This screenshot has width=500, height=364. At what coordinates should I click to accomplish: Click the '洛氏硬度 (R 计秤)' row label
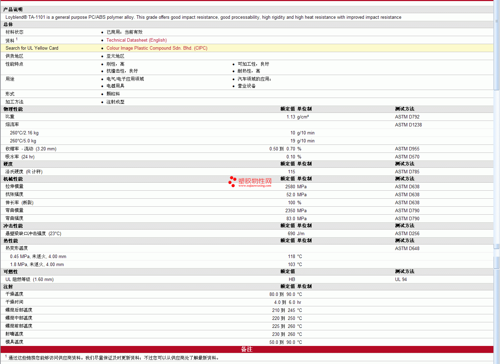24,172
